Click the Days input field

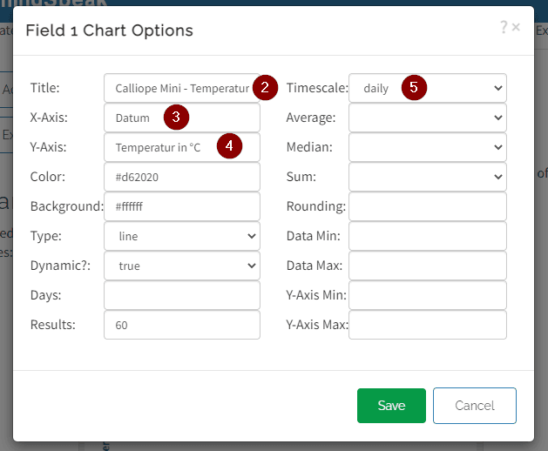tap(181, 295)
